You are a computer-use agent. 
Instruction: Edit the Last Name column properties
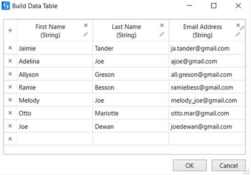[162, 34]
